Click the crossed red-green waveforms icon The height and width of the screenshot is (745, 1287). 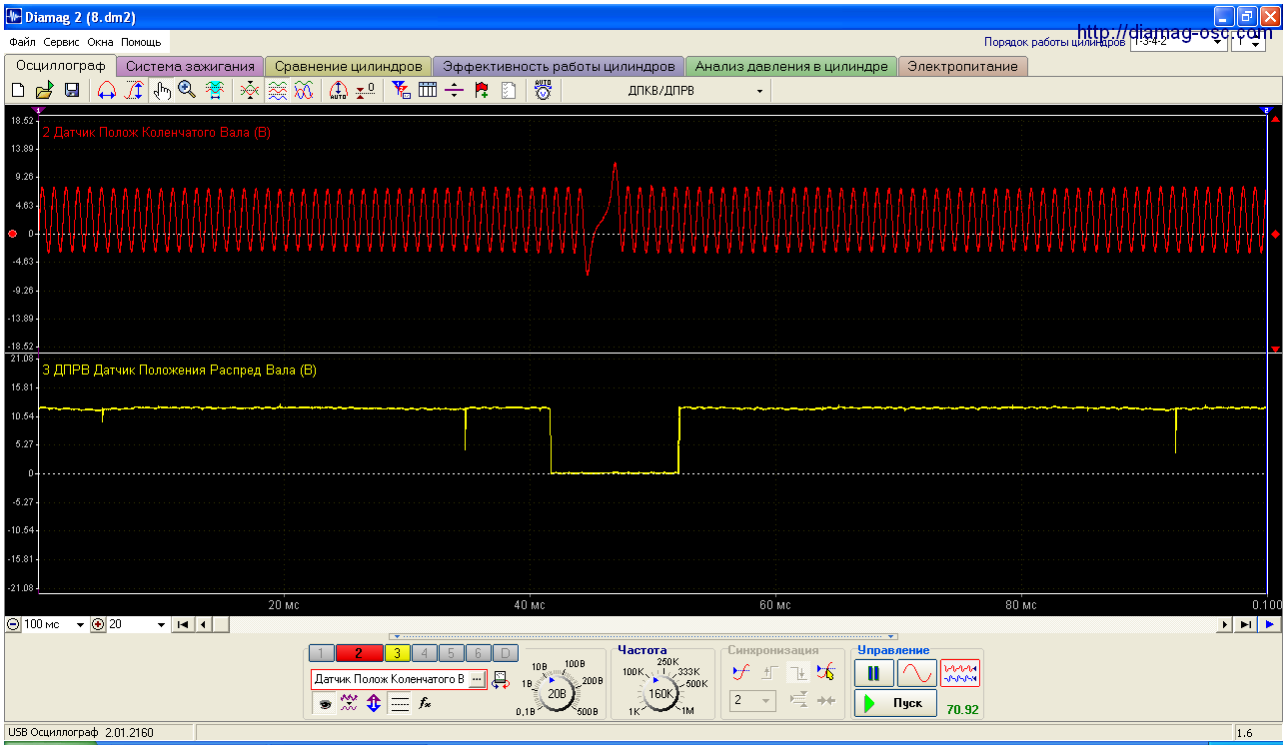point(251,90)
